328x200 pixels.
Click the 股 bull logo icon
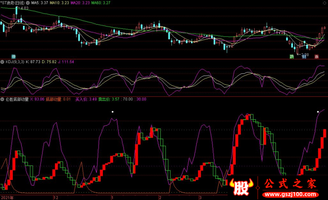click(x=241, y=187)
